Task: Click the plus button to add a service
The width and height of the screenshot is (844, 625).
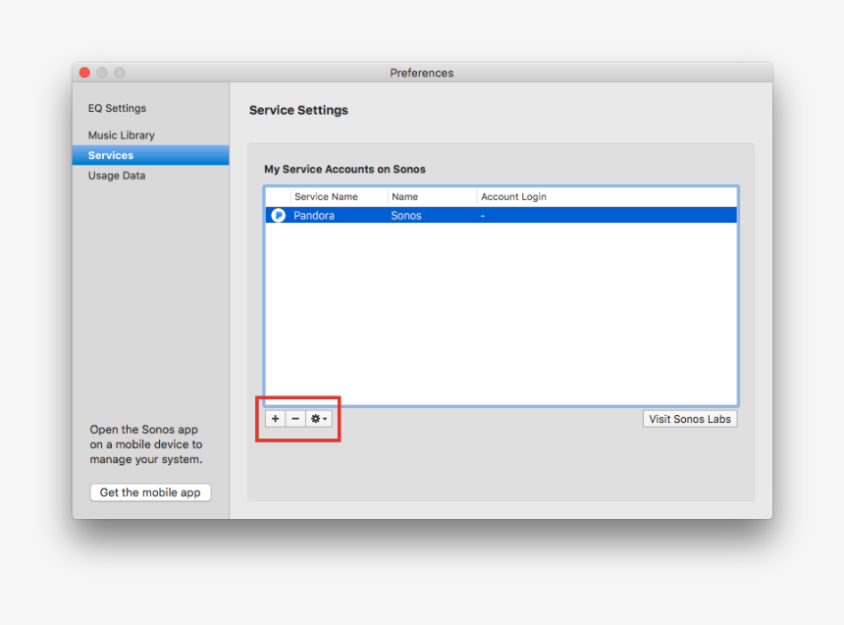Action: pos(275,419)
